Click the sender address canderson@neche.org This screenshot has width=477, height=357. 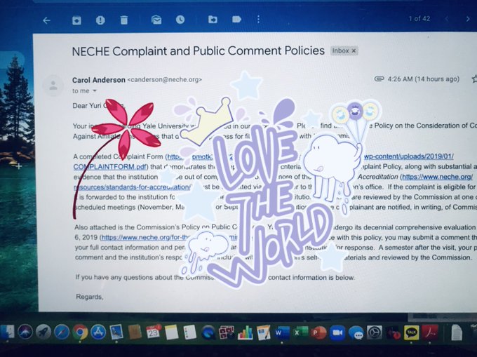click(x=165, y=80)
